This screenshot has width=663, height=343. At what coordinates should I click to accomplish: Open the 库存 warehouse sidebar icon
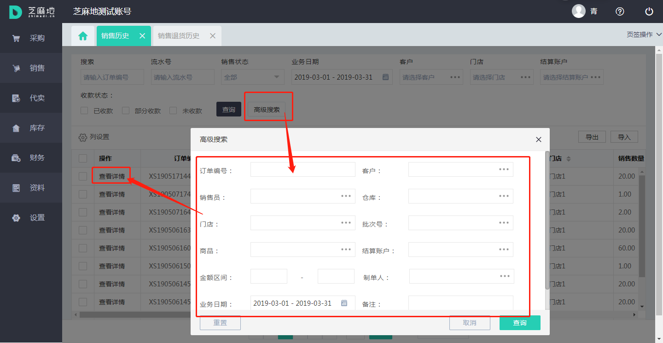coord(16,128)
